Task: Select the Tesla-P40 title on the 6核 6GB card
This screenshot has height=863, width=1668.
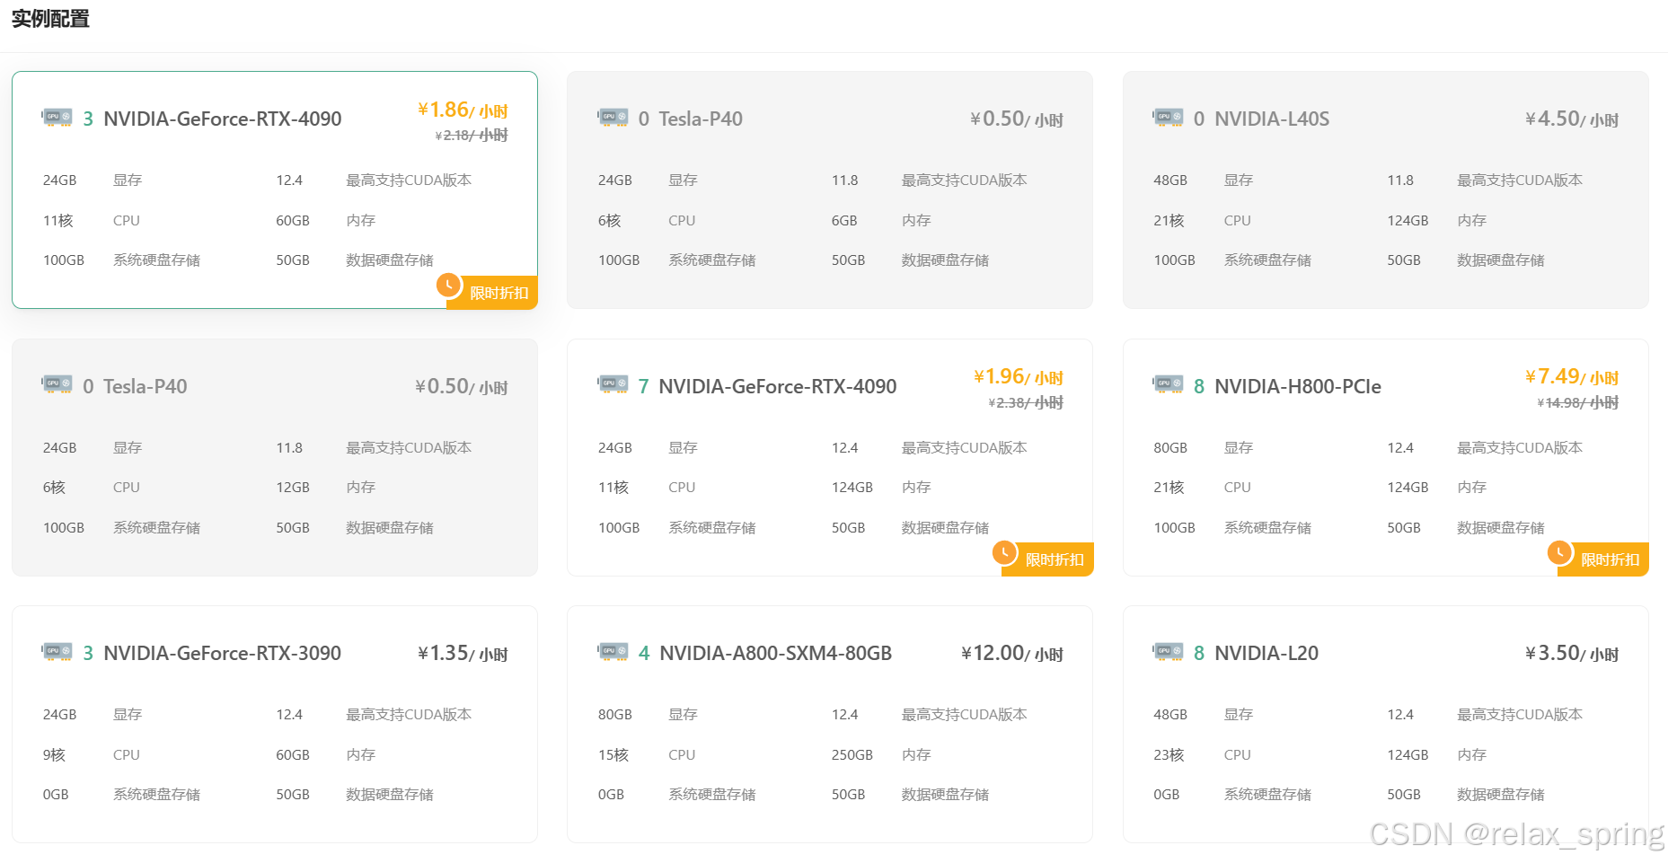Action: click(701, 119)
